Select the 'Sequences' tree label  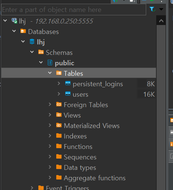coord(80,157)
